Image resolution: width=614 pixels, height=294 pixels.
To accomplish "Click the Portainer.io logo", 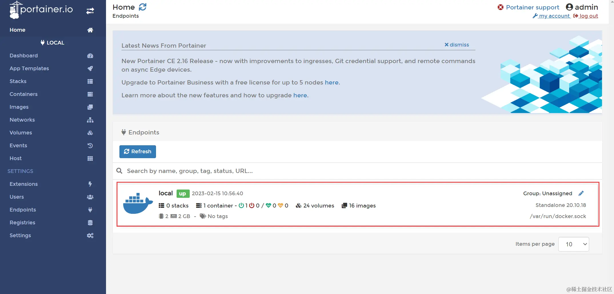I will click(41, 10).
